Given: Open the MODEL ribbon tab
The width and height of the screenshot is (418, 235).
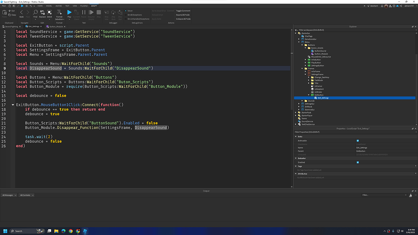Looking at the screenshot, I should (49, 6).
